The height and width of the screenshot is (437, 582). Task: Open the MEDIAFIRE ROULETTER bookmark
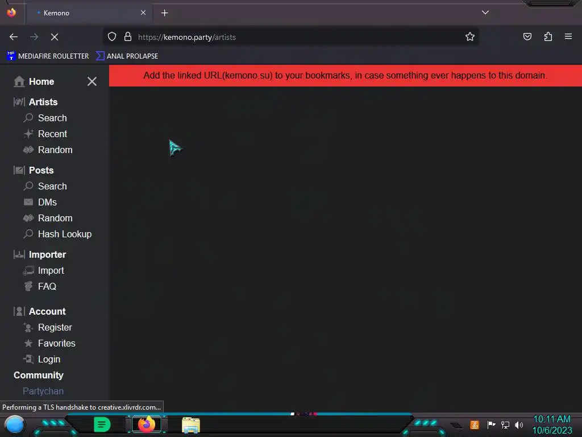[48, 56]
